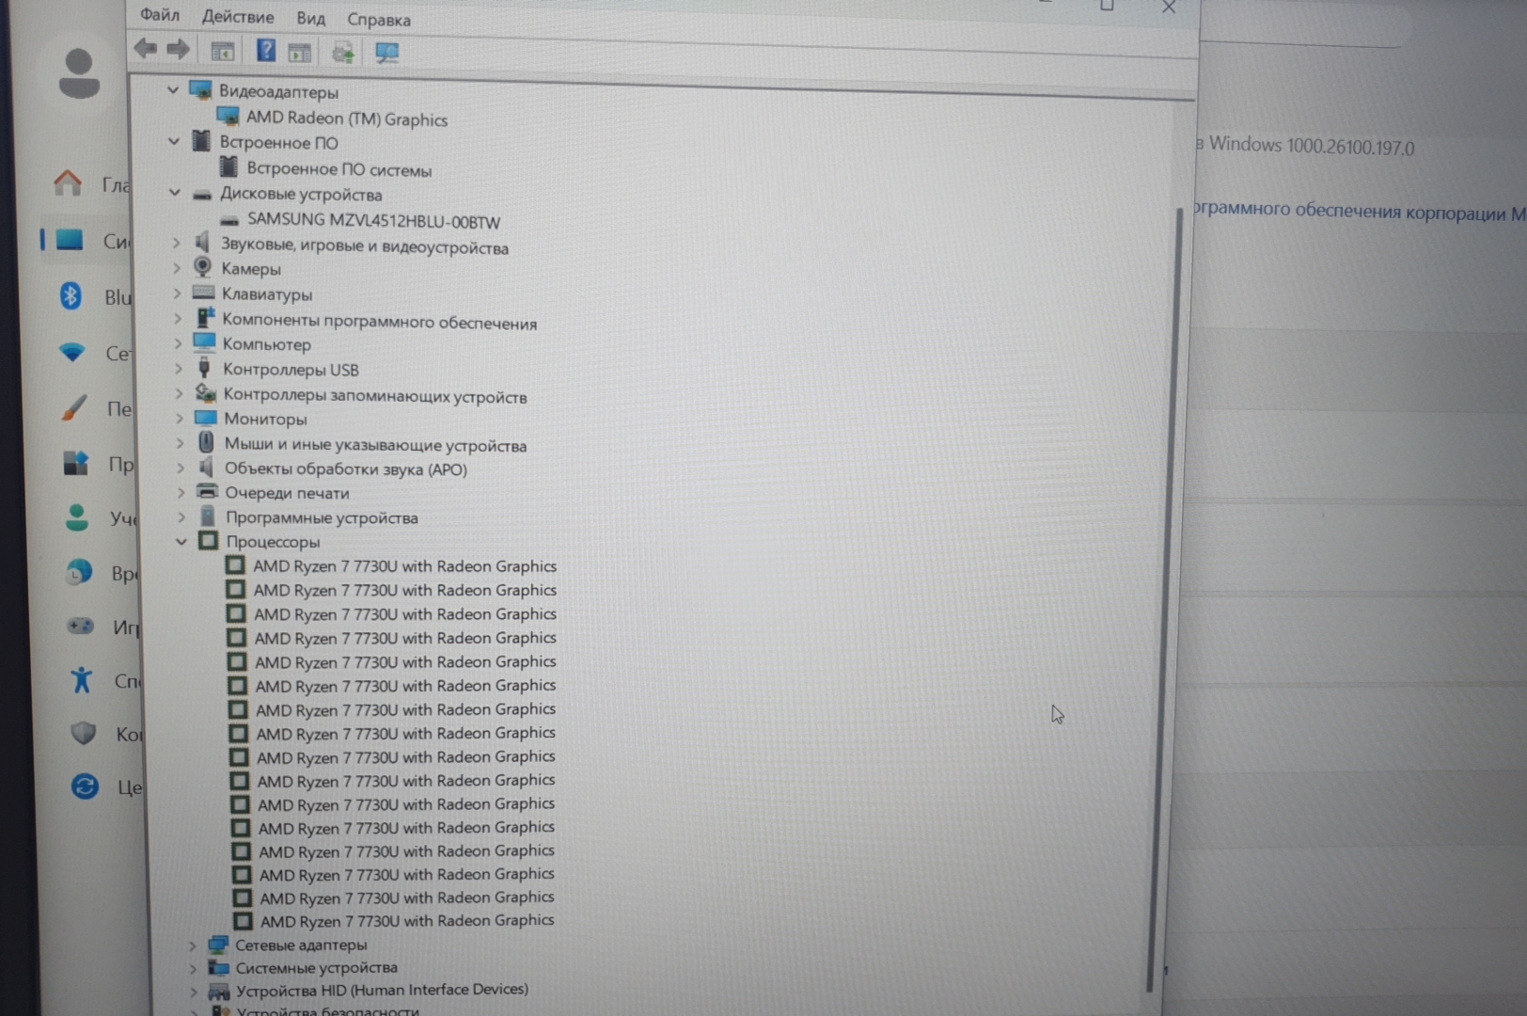Screen dimensions: 1527x1016
Task: Open the Действие menu
Action: pos(238,17)
